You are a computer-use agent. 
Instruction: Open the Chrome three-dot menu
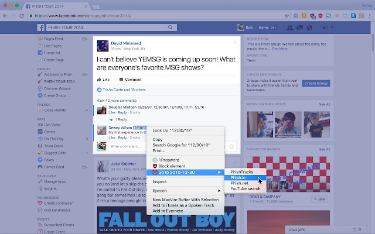[x=370, y=16]
